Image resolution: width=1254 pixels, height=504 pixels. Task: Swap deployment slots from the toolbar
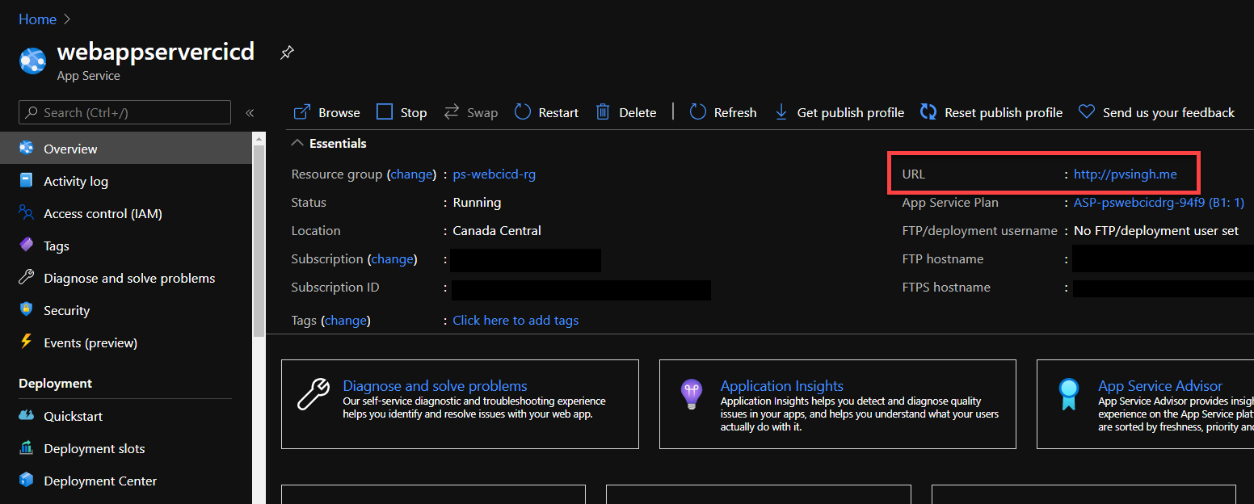coord(470,112)
